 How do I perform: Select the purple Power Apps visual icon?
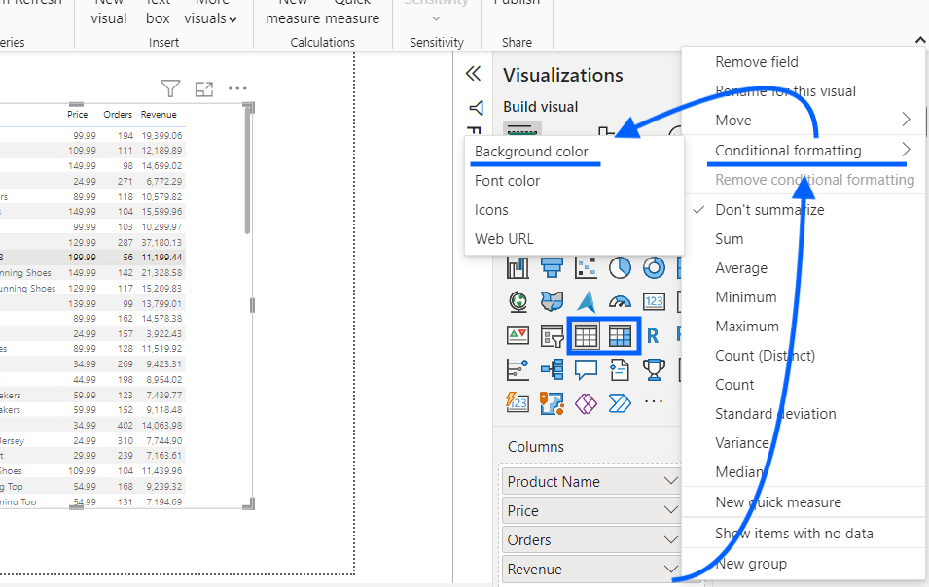click(586, 403)
